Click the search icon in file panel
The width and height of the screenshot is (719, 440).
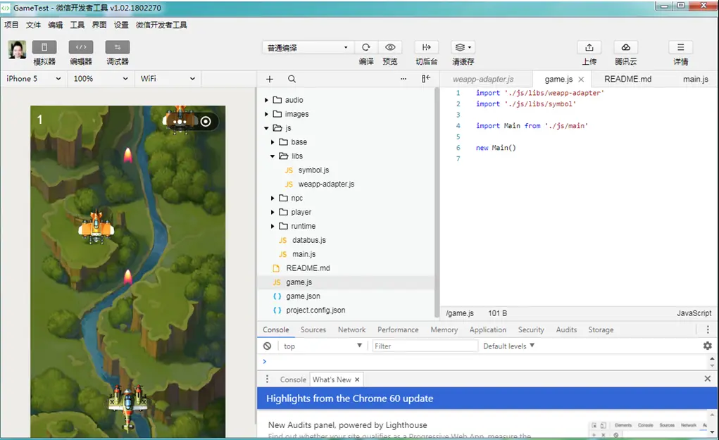point(292,79)
